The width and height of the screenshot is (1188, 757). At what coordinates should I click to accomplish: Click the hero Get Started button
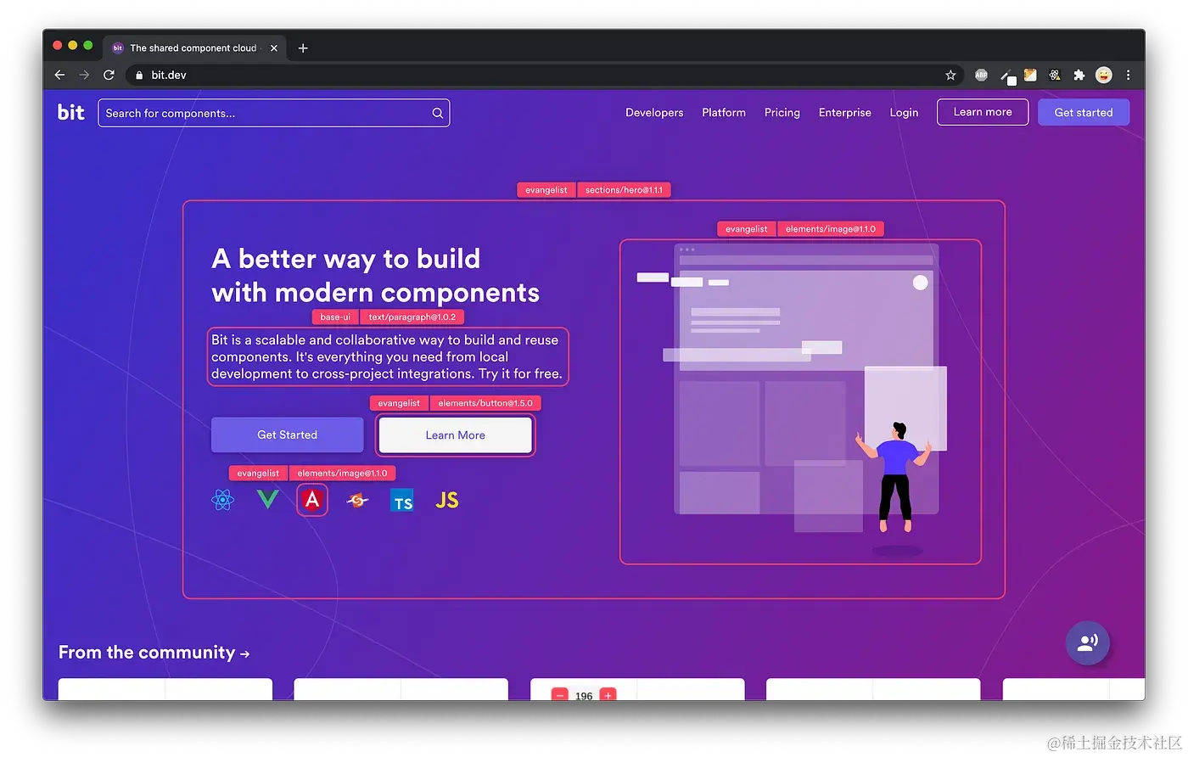[x=287, y=435]
